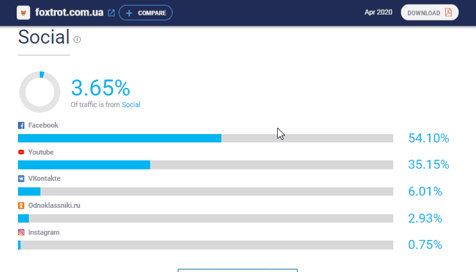Click the Odnoklassniki.ru label text
The image size is (476, 272).
(x=55, y=205)
